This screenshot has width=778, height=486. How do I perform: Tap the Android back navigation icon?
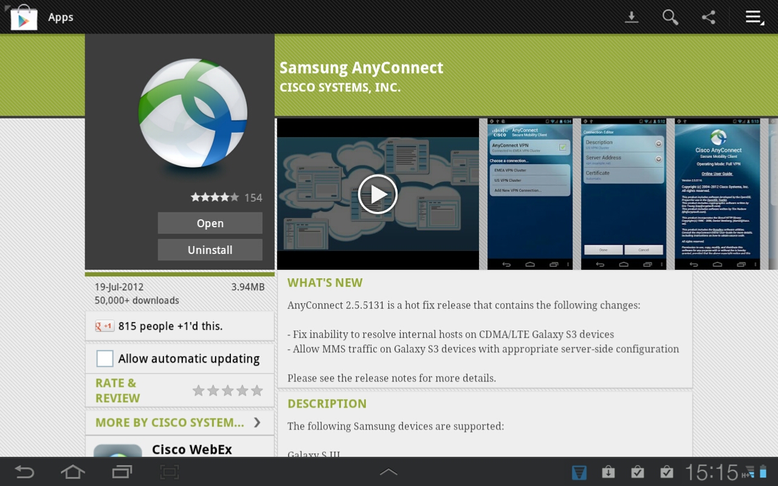point(24,471)
